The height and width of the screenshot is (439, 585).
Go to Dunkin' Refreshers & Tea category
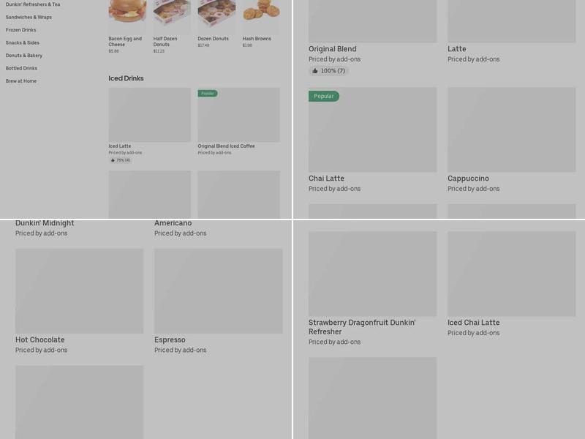pos(33,4)
